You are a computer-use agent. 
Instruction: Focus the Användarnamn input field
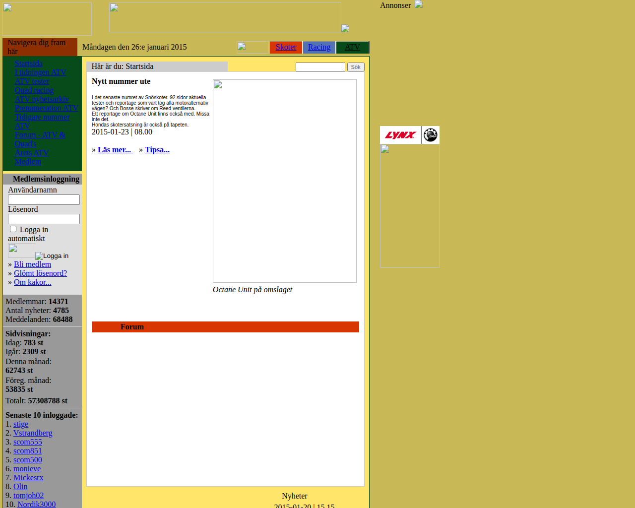[x=44, y=199]
